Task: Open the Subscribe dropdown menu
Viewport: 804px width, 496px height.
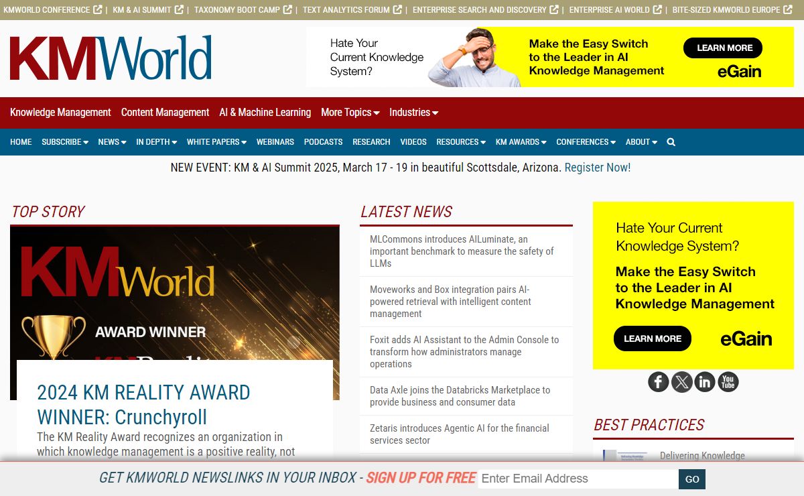Action: coord(64,142)
